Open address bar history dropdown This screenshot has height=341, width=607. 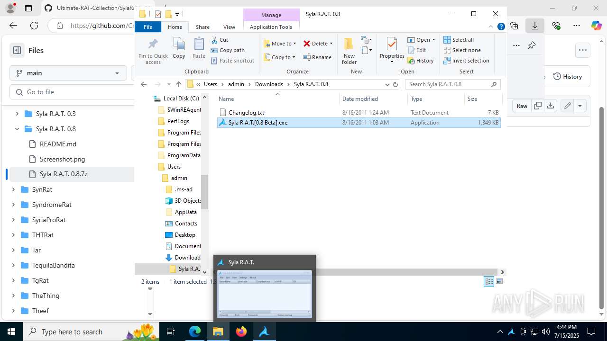click(387, 84)
